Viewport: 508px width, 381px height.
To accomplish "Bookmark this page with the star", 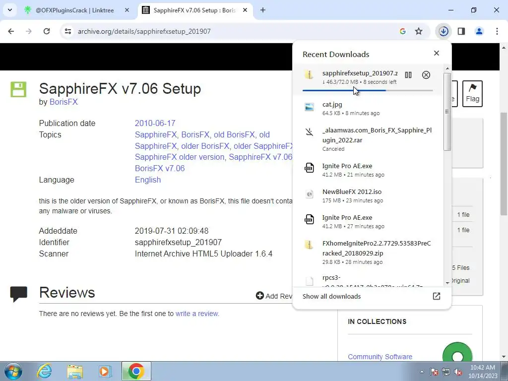I will [x=419, y=31].
